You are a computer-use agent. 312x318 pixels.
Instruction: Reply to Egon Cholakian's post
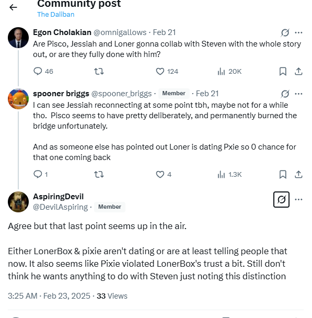(38, 71)
